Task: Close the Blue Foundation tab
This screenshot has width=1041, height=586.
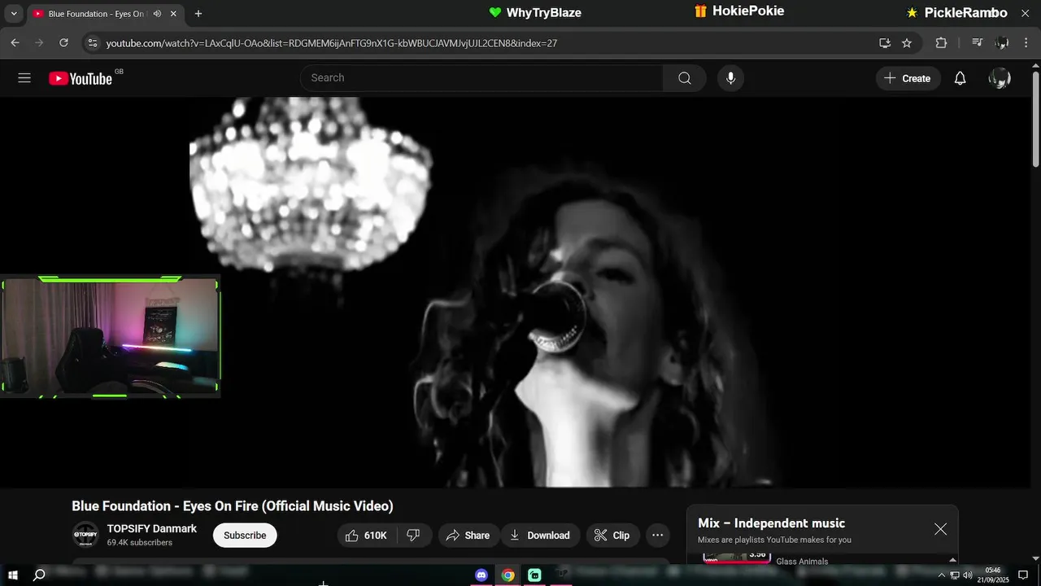Action: click(173, 14)
